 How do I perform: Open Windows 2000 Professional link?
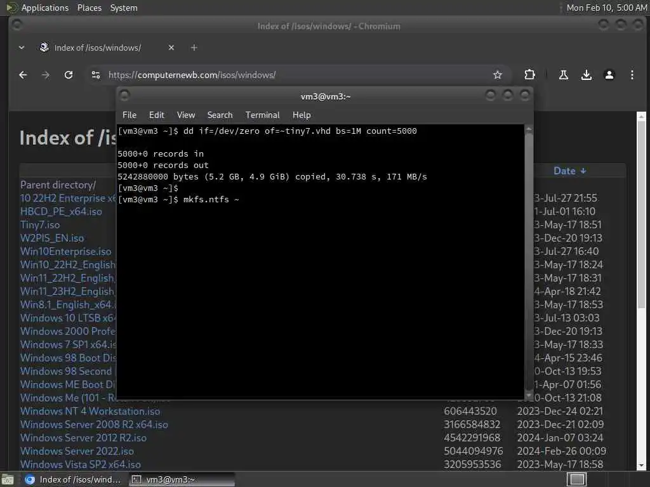pyautogui.click(x=68, y=331)
